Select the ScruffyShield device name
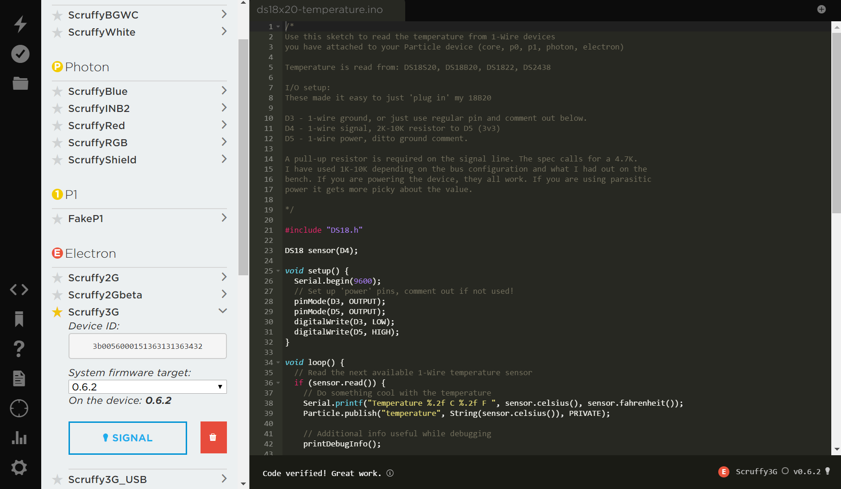The image size is (841, 489). tap(102, 160)
